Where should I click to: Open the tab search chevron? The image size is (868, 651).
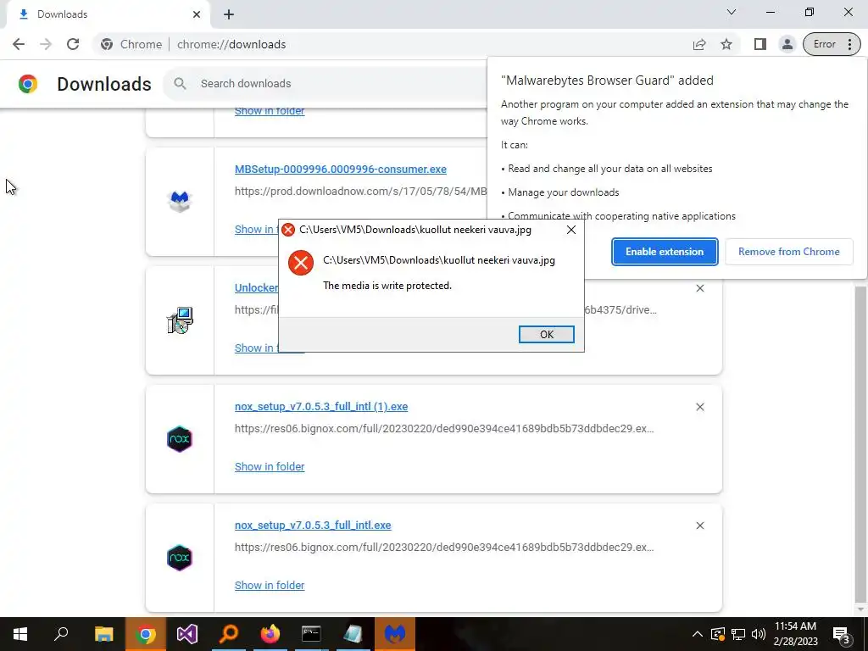tap(732, 12)
